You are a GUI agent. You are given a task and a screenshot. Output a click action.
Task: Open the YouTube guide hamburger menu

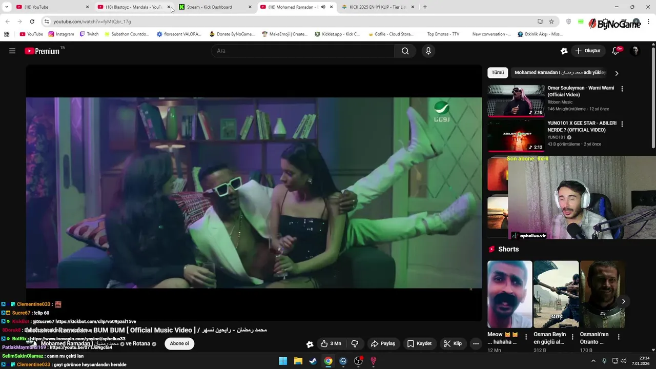12,51
